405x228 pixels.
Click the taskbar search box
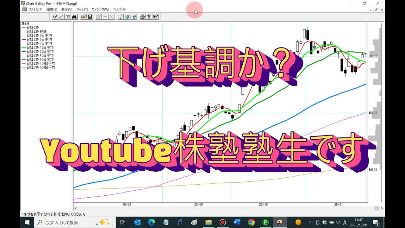point(75,222)
